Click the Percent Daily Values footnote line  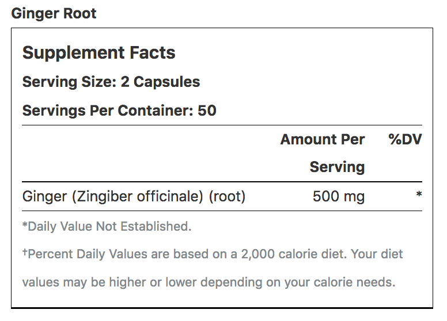click(213, 254)
